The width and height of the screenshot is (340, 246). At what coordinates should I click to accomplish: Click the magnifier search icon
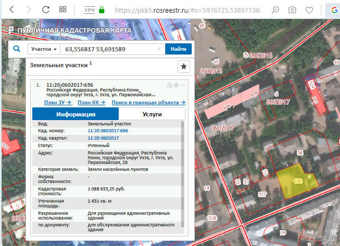[17, 49]
